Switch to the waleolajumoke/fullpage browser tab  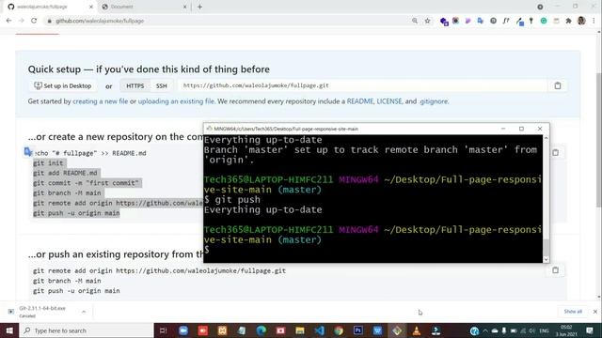(x=48, y=7)
